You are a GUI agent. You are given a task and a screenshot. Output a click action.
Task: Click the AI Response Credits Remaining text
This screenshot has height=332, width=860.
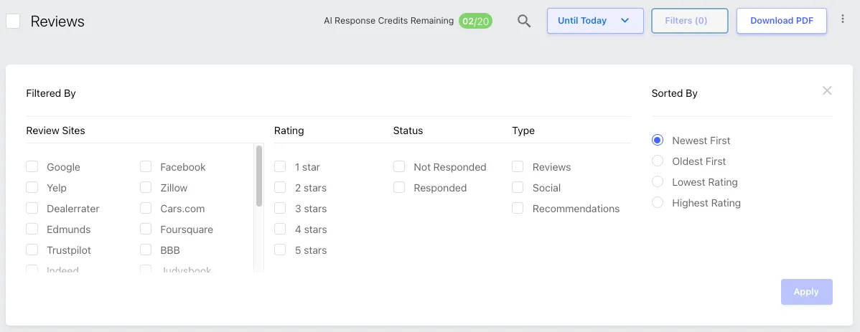point(389,21)
